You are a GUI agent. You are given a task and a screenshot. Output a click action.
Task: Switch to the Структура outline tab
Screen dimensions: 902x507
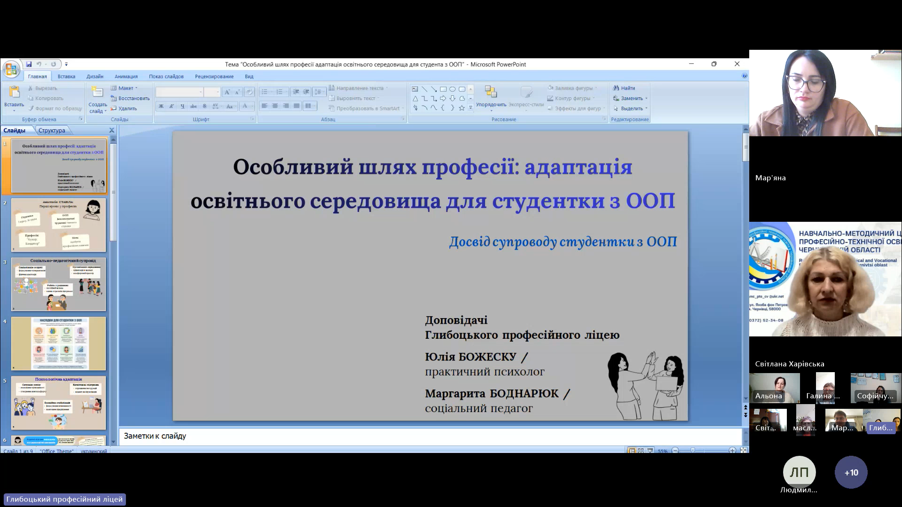(x=52, y=130)
